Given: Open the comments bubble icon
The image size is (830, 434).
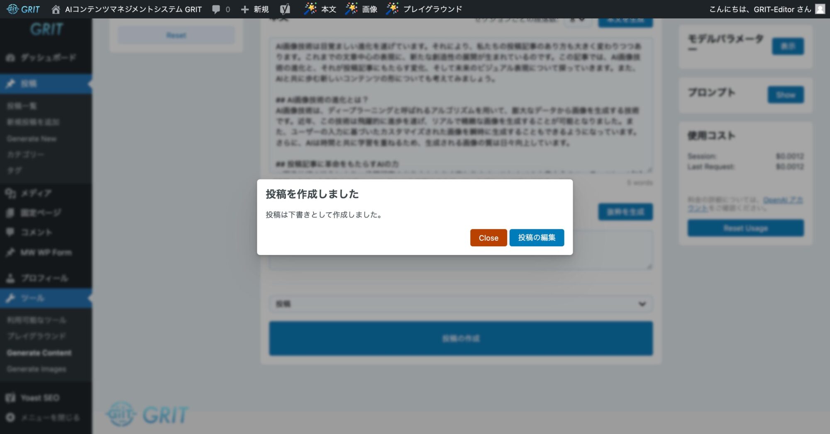Looking at the screenshot, I should click(216, 9).
